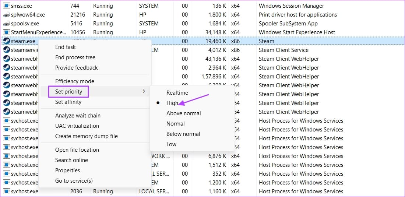
Task: Click the Steam description in the steam.exe row
Action: tap(267, 41)
